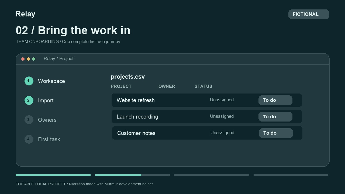Click the 02 / Bring the work in heading
The width and height of the screenshot is (345, 194).
coord(73,30)
